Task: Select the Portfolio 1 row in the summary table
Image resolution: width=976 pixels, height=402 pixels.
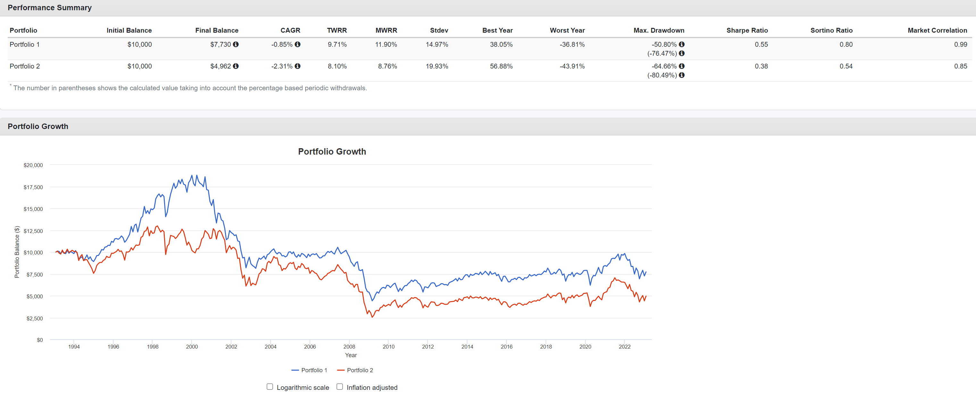Action: point(25,44)
